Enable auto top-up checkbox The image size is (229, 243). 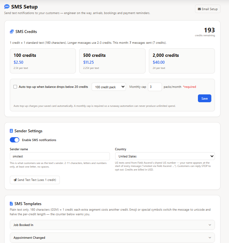pyautogui.click(x=15, y=87)
